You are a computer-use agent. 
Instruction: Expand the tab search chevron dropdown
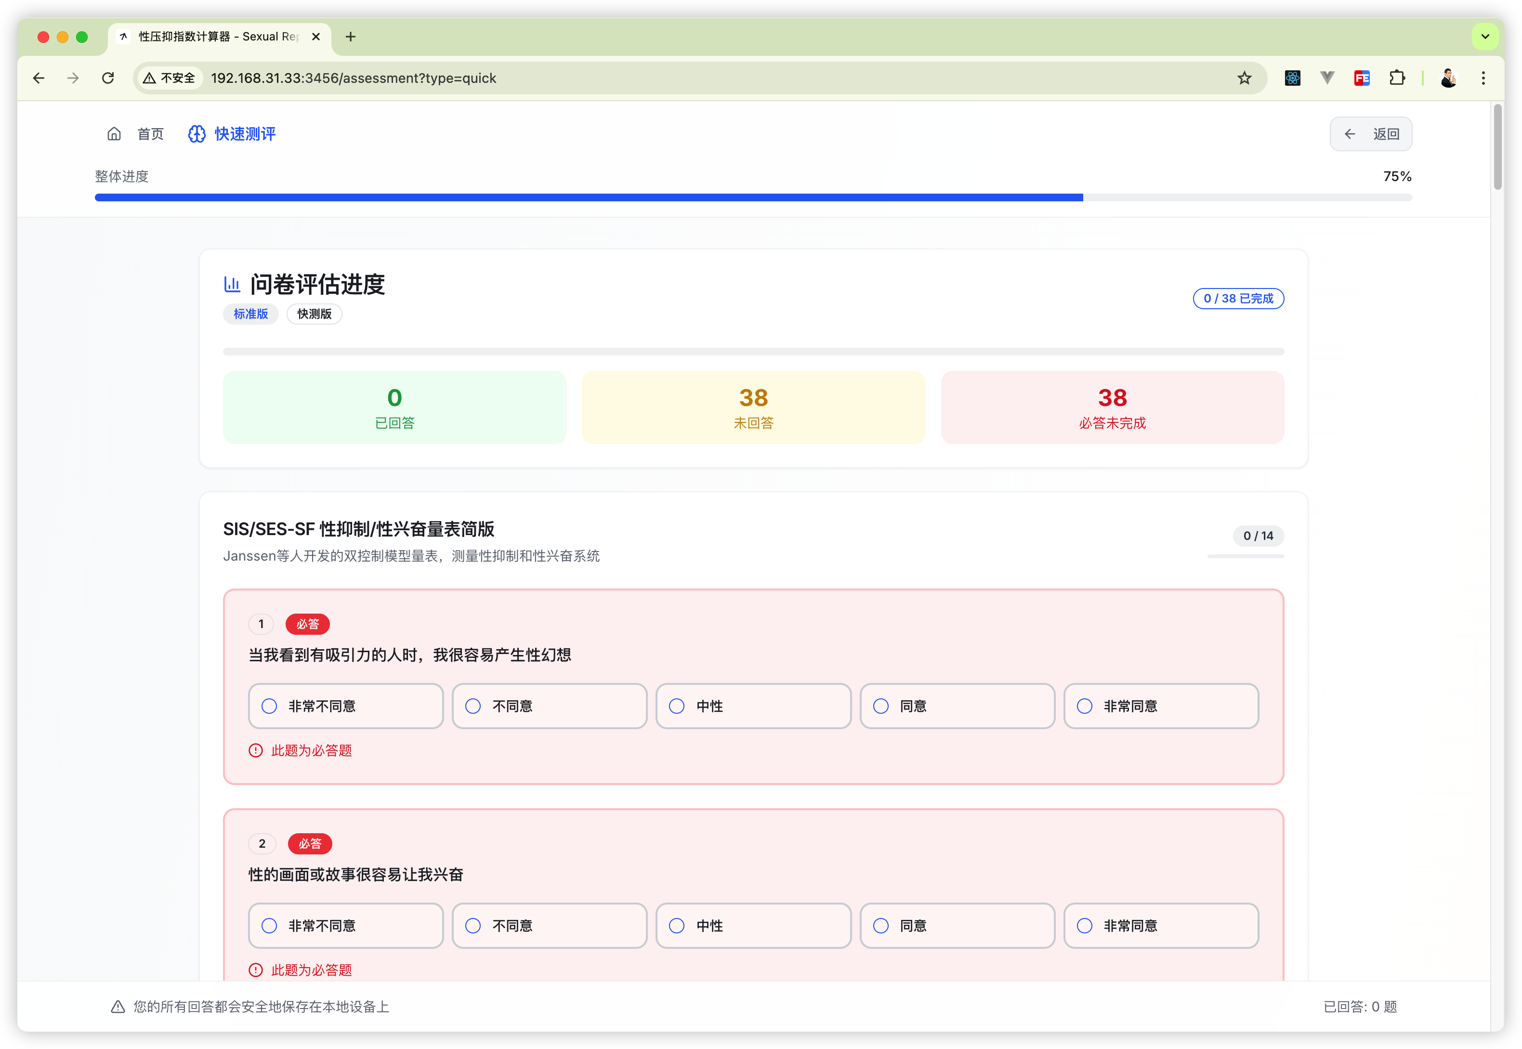pos(1484,37)
